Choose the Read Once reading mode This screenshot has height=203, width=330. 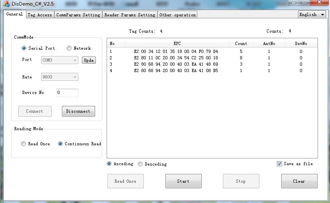[24, 144]
